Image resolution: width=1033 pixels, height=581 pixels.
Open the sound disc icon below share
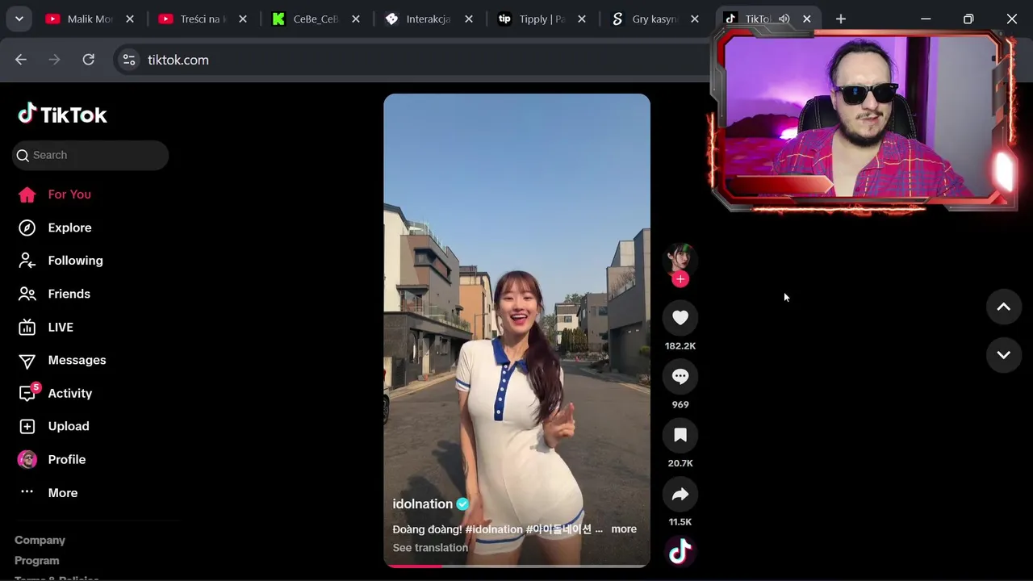point(680,552)
